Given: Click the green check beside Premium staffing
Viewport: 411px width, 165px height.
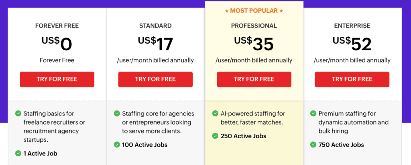Looking at the screenshot, I should 313,113.
